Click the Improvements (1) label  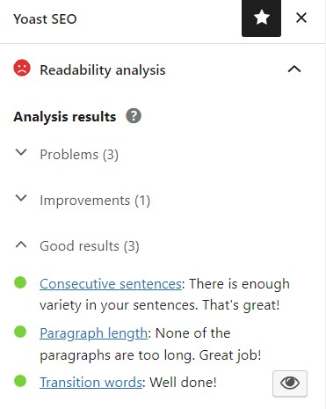pyautogui.click(x=95, y=201)
